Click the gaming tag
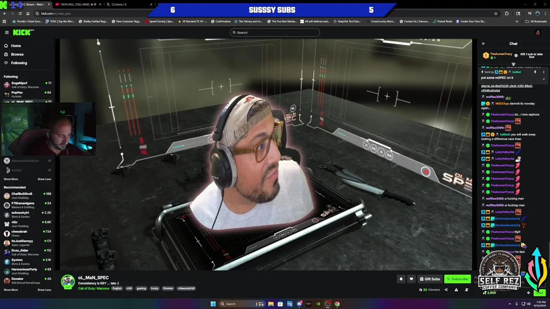Image resolution: width=550 pixels, height=309 pixels. click(141, 288)
